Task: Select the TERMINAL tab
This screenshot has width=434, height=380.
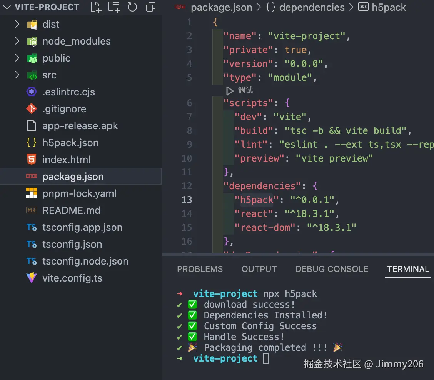Action: [408, 269]
